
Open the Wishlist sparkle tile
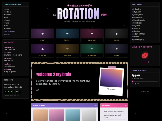click(x=92, y=50)
